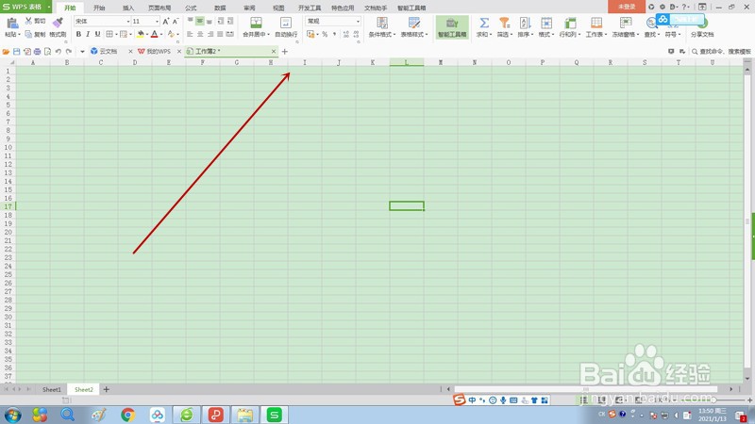Open the font size dropdown showing 11
The width and height of the screenshot is (755, 424).
coord(157,21)
